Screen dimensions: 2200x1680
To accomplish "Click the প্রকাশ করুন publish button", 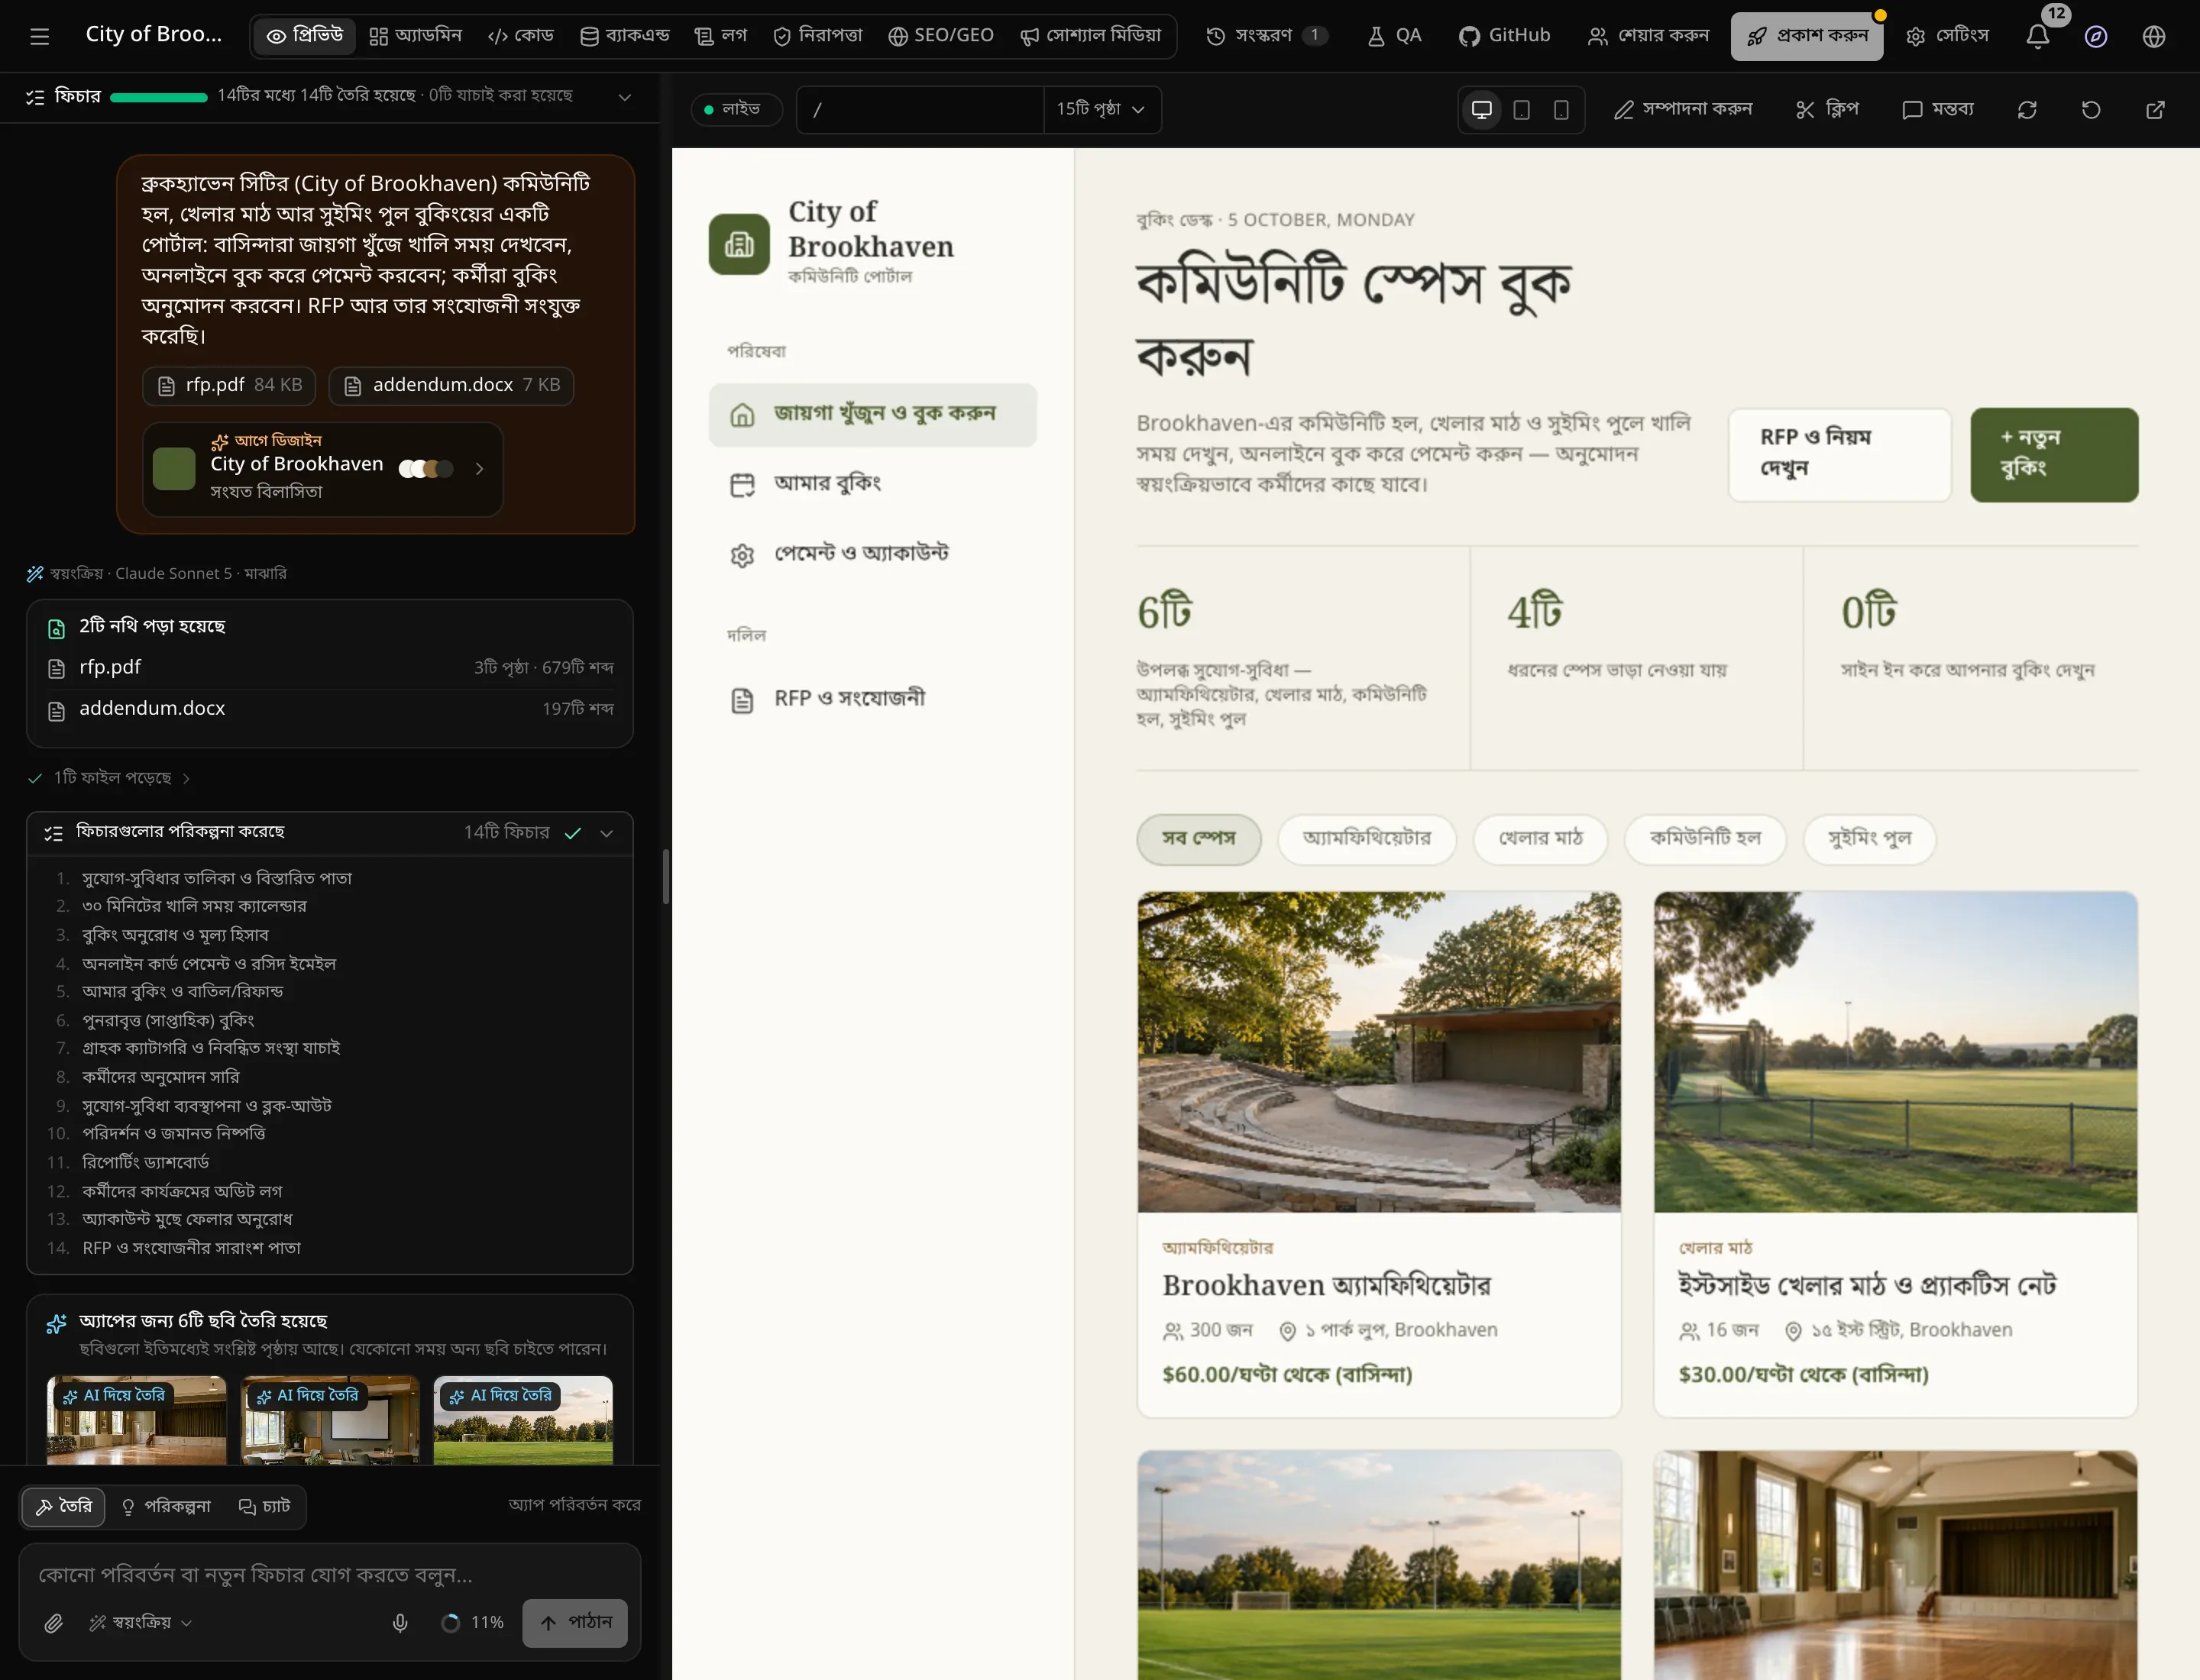I will coord(1807,36).
